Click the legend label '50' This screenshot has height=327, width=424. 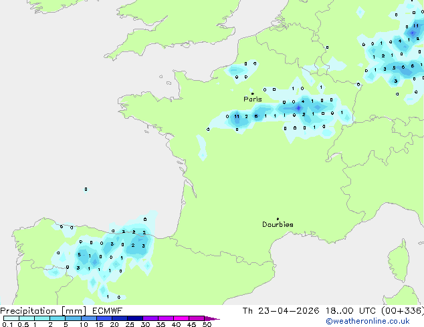pyautogui.click(x=207, y=324)
